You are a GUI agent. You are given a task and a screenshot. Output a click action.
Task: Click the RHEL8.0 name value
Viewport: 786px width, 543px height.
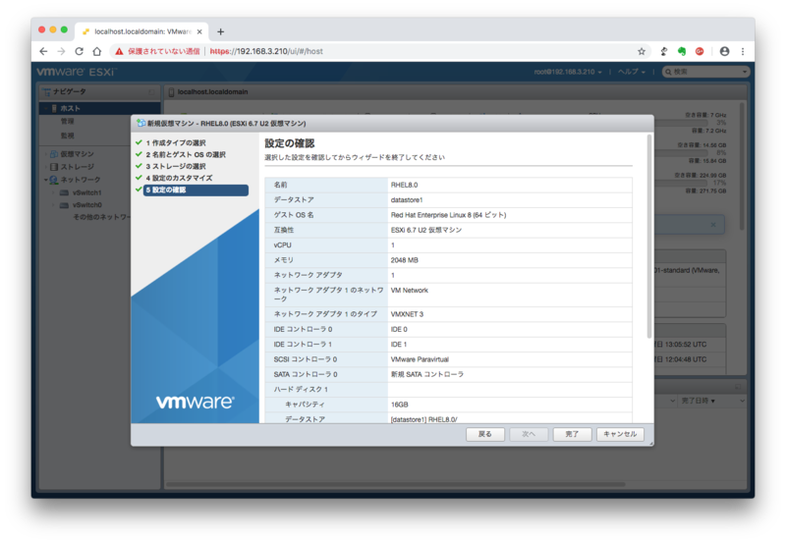404,185
